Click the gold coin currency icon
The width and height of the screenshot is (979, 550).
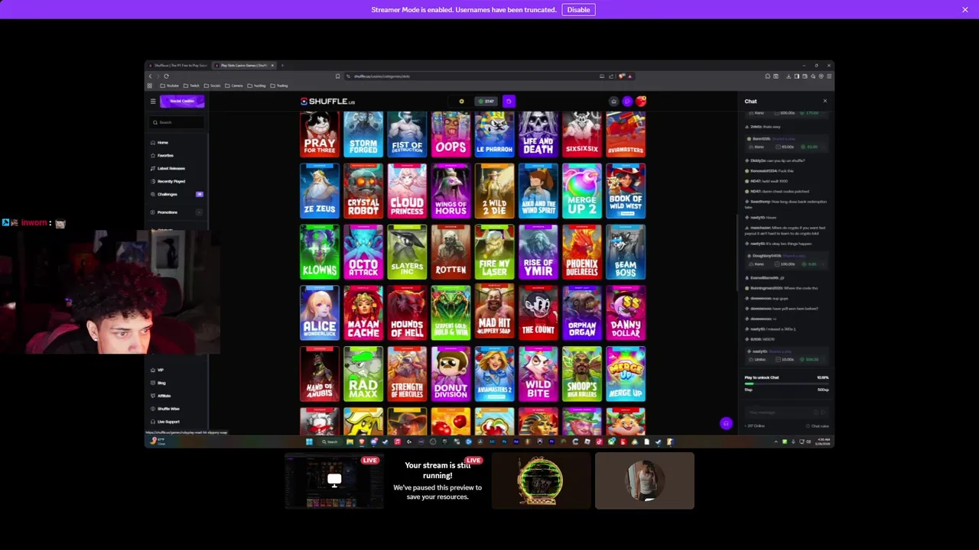(461, 101)
